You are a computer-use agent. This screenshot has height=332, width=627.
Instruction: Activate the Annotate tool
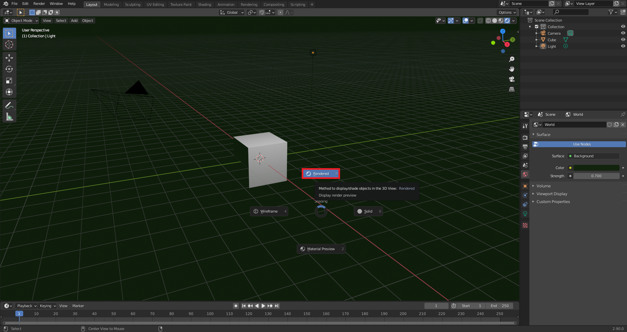pyautogui.click(x=9, y=105)
